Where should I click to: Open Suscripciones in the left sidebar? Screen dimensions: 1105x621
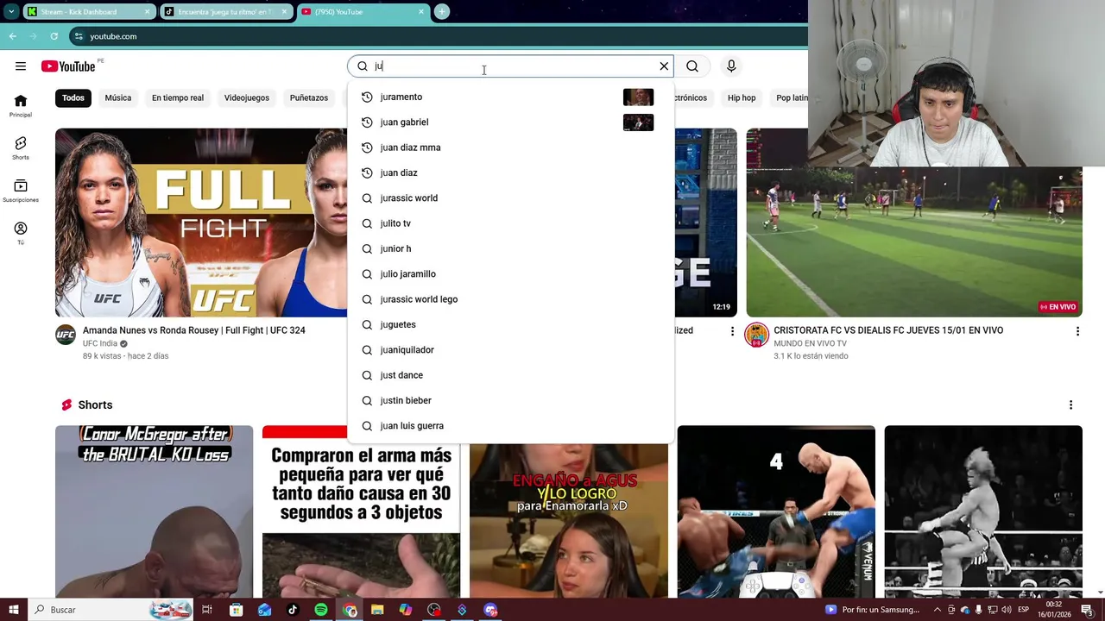[x=21, y=191]
